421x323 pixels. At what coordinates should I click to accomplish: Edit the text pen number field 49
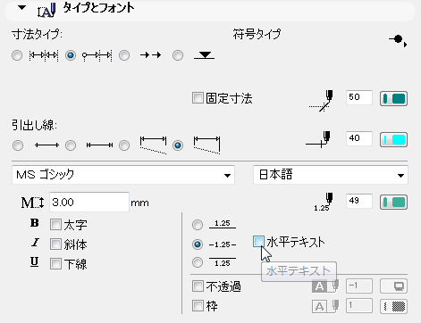[x=359, y=202]
